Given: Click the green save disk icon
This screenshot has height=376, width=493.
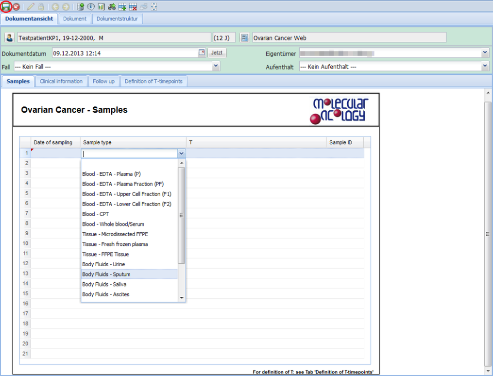Looking at the screenshot, I should 6,7.
